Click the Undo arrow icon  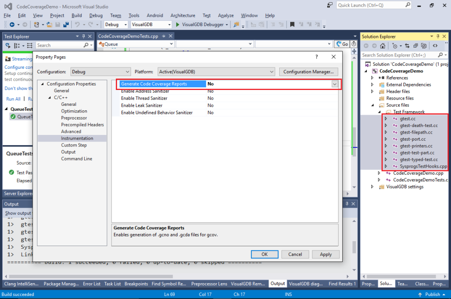(x=77, y=25)
